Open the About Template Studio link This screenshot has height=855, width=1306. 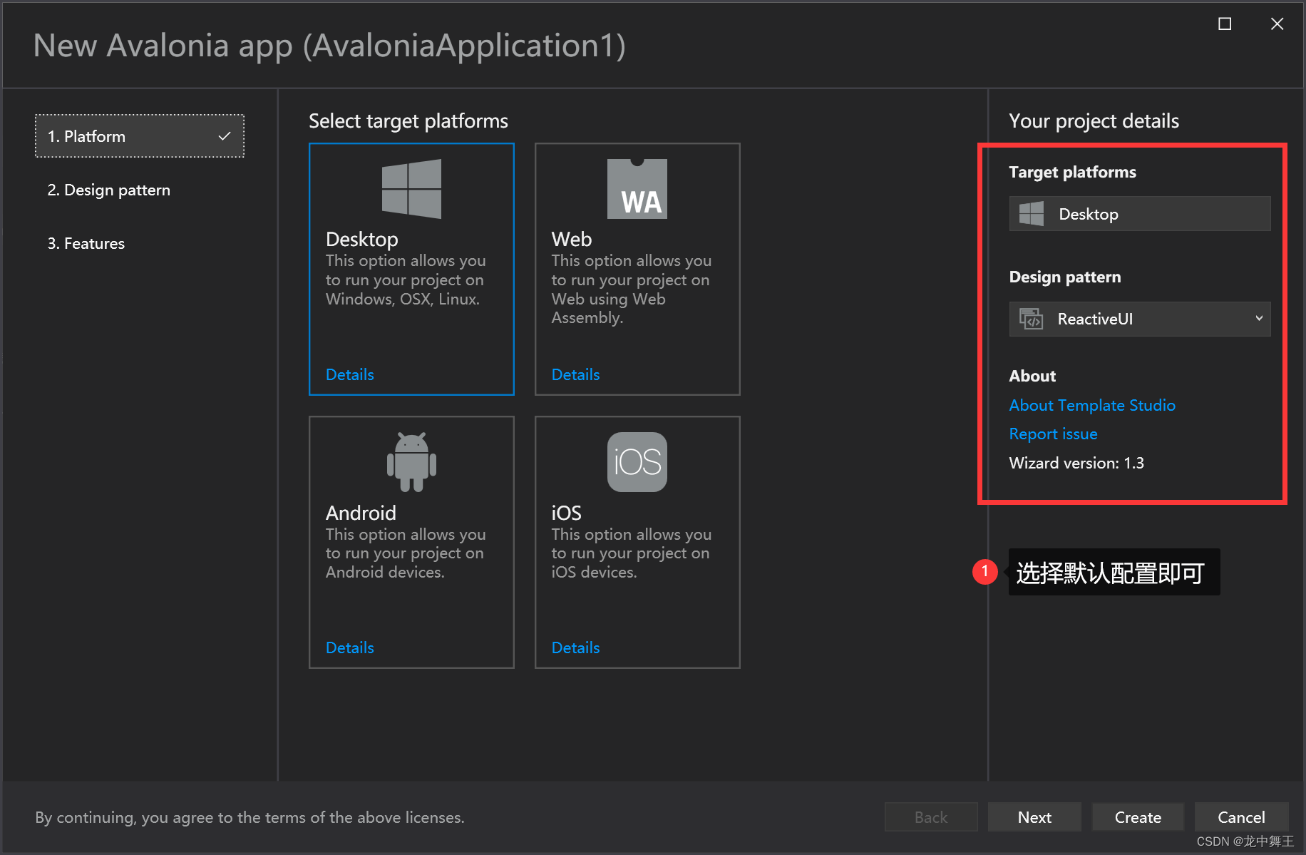click(x=1092, y=405)
